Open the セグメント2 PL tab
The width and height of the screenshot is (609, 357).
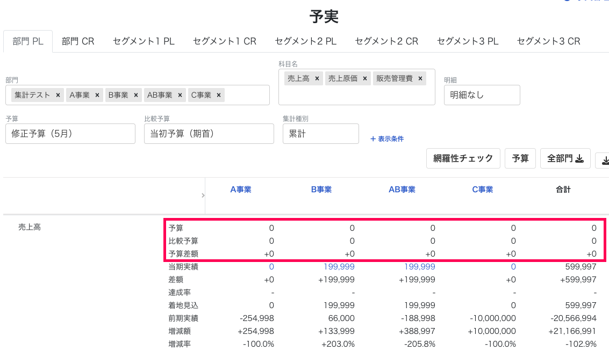click(306, 41)
